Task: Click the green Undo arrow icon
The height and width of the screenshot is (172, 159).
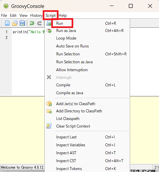Action: point(32,23)
